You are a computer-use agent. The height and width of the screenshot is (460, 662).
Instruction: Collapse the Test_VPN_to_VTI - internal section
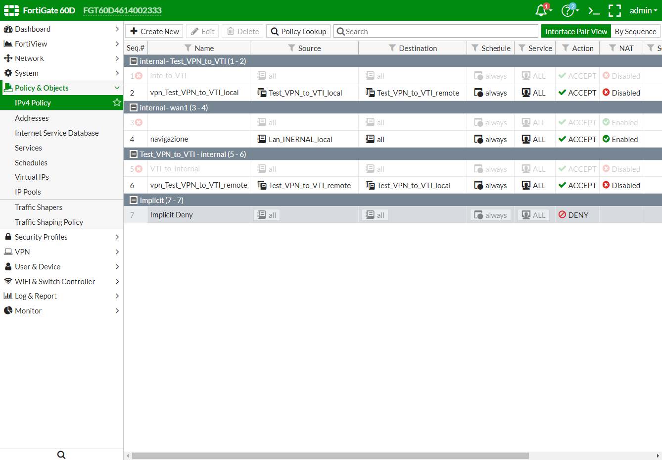(x=134, y=154)
